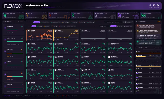Expand the Streaming category in the sidebar
This screenshot has height=99, width=164.
(x=13, y=53)
